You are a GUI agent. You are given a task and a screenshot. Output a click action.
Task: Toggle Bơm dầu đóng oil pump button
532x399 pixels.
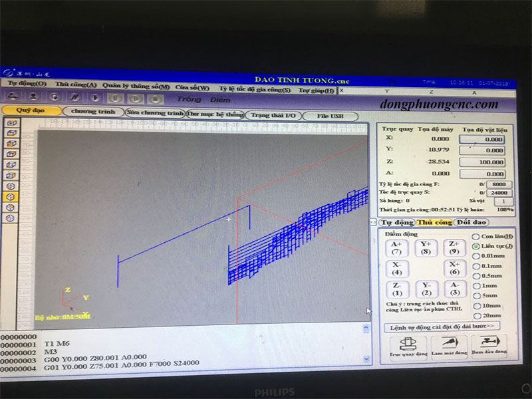(489, 345)
